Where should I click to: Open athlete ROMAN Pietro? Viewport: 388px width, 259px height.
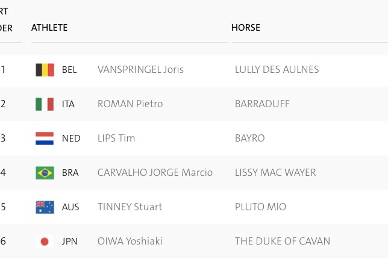coord(130,104)
